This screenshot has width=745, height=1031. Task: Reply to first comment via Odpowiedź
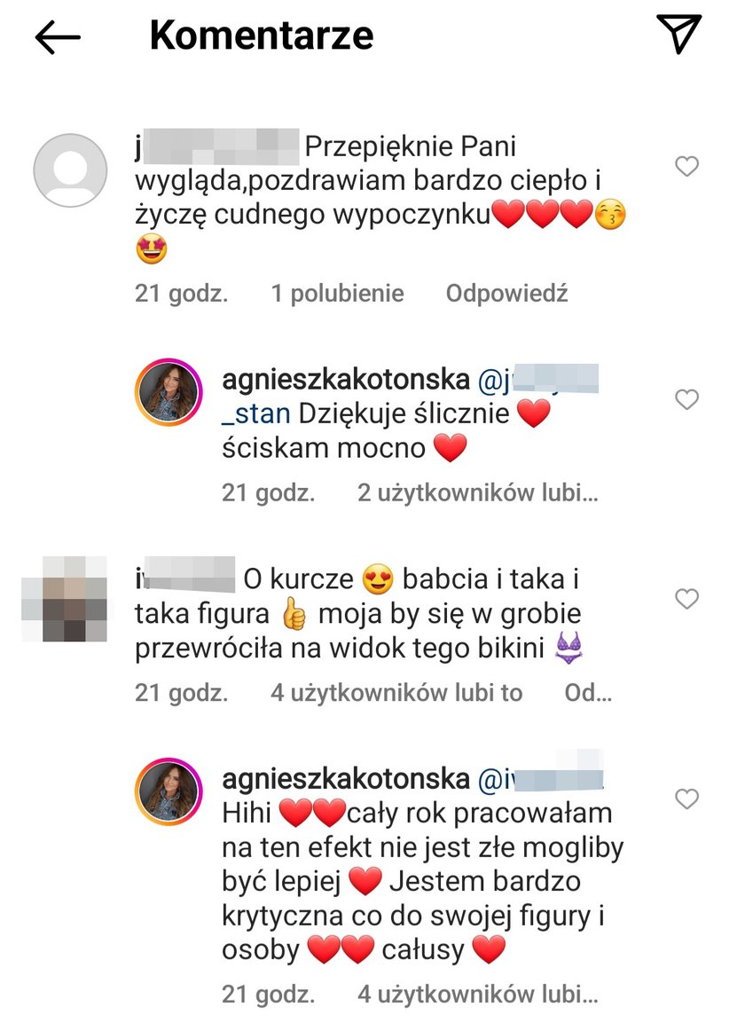click(506, 294)
